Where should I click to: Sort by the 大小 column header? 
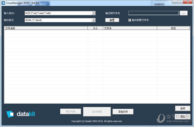[x=95, y=28]
